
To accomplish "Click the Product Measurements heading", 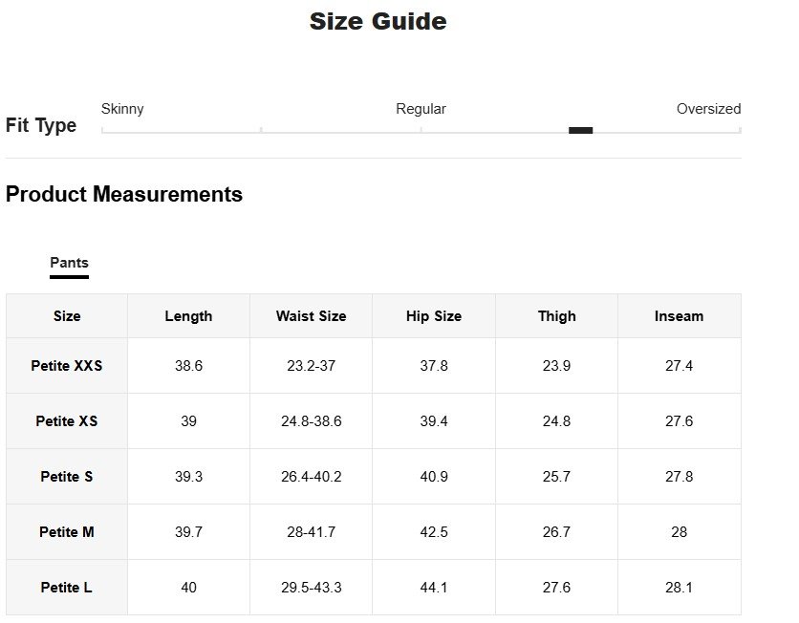I will click(x=124, y=195).
